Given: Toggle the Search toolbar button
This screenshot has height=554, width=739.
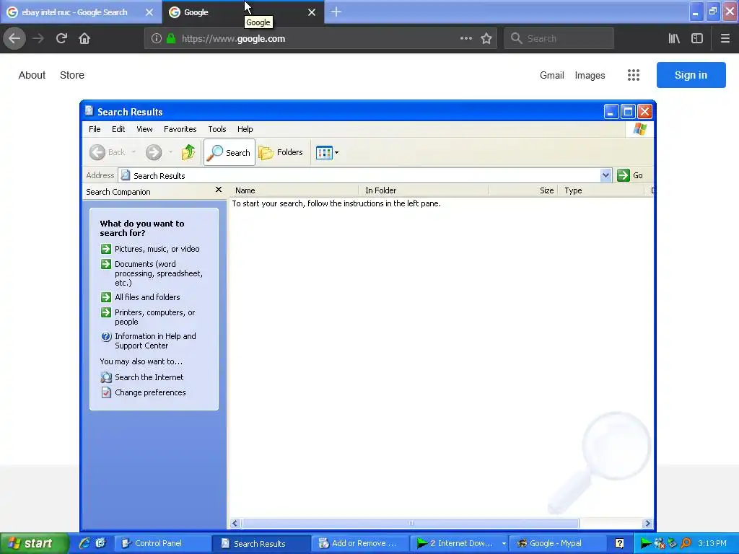Looking at the screenshot, I should [x=229, y=152].
